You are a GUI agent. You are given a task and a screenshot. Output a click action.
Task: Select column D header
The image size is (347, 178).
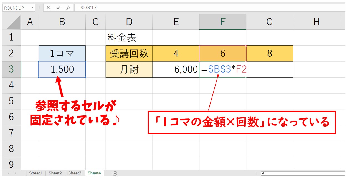(129, 22)
